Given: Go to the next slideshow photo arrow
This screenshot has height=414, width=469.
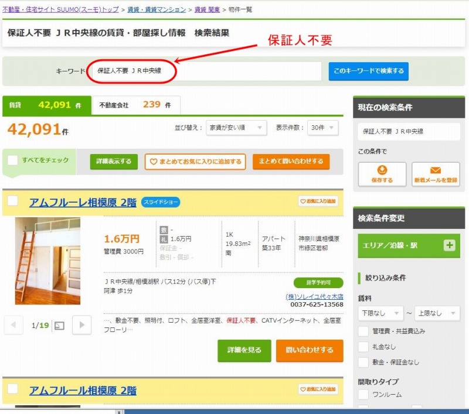Looking at the screenshot, I should tap(82, 325).
